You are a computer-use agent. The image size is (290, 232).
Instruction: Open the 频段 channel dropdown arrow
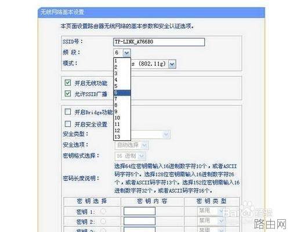[126, 53]
